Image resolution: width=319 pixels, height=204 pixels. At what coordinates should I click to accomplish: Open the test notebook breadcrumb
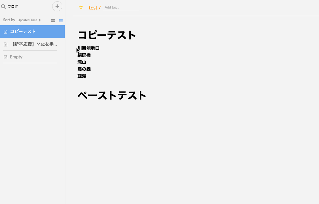click(x=93, y=8)
